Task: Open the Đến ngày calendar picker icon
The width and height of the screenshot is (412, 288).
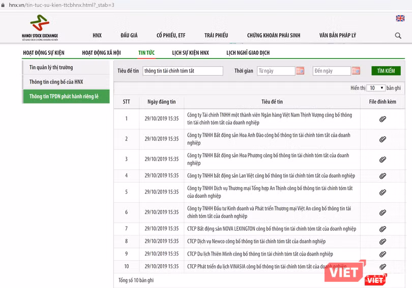Action: (x=356, y=71)
